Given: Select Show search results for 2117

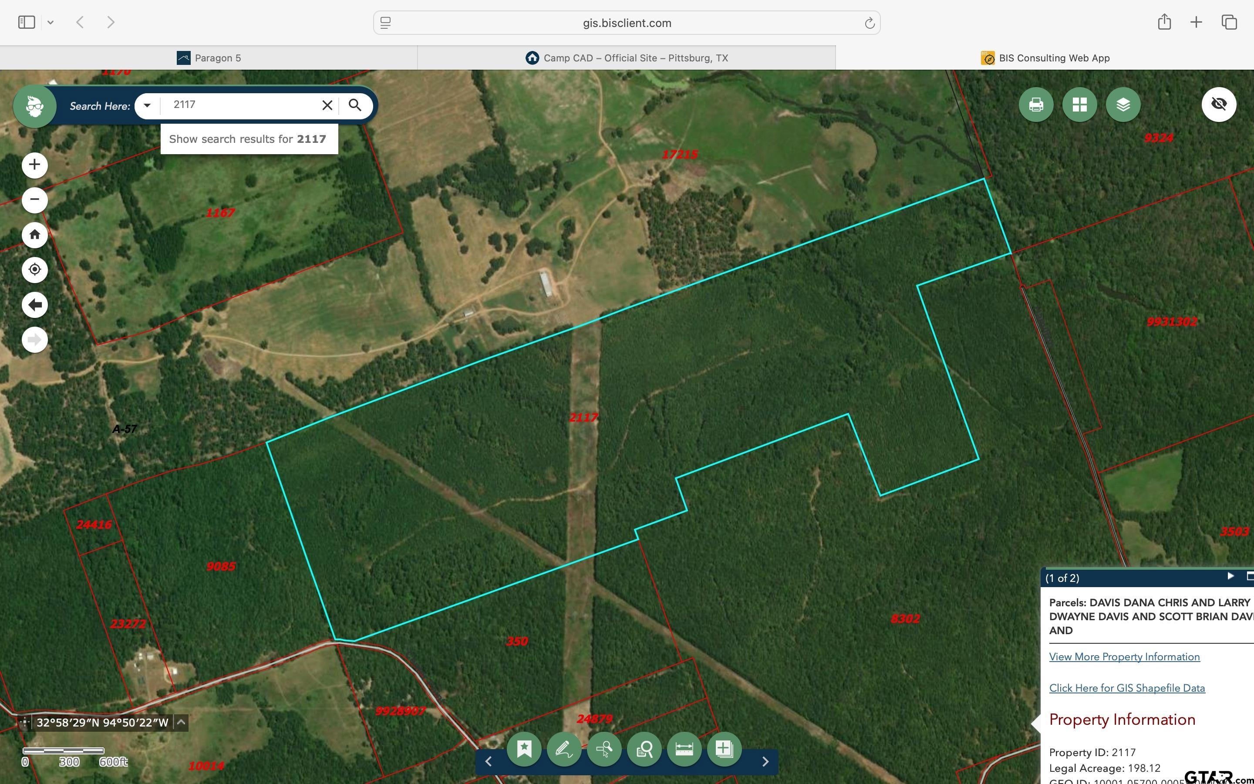Looking at the screenshot, I should [249, 139].
